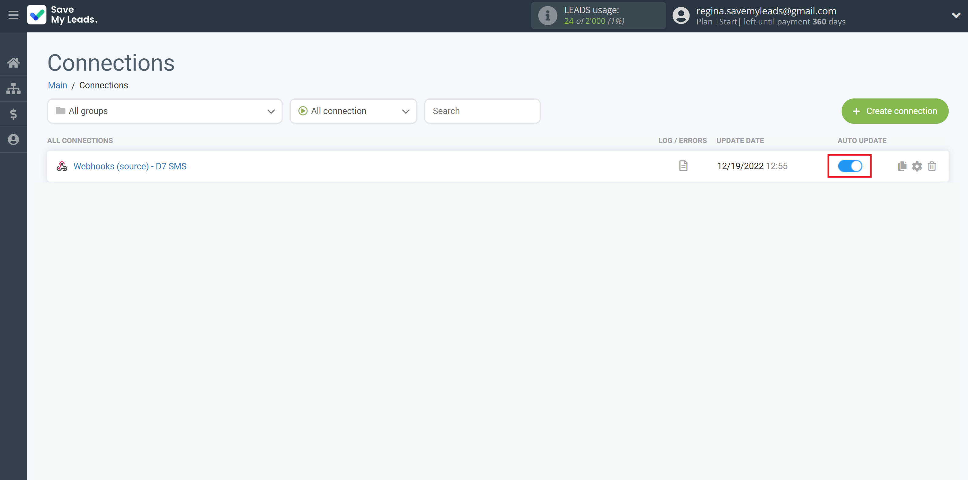
Task: Click the ALL CONNECTIONS header label
Action: point(80,141)
